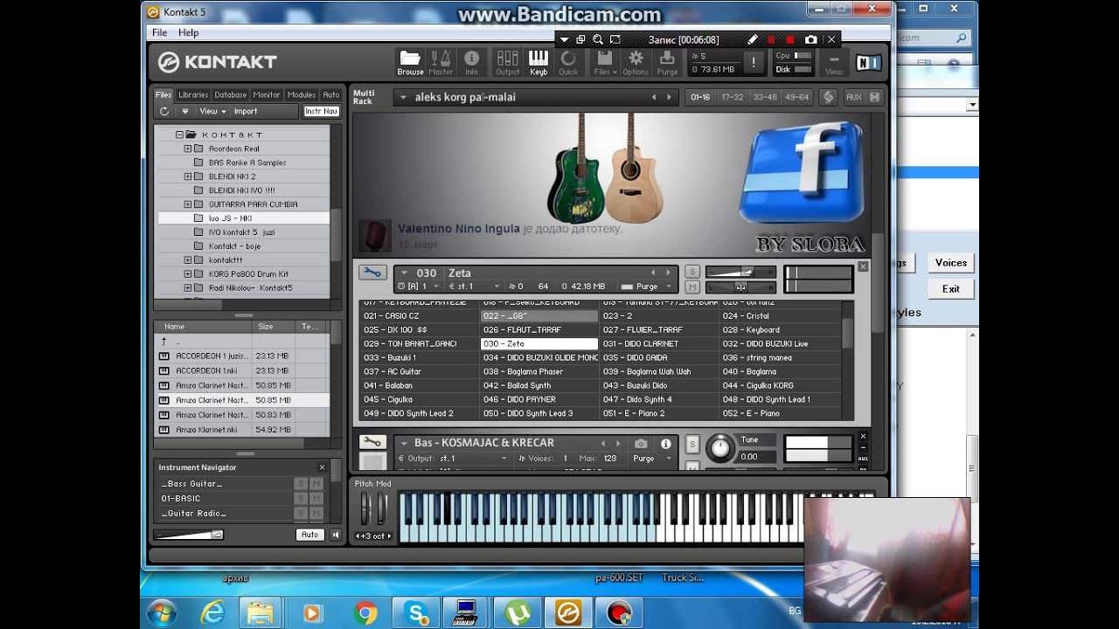Screen dimensions: 1119x629
Task: Mute the Zeta instrument
Action: (x=692, y=287)
